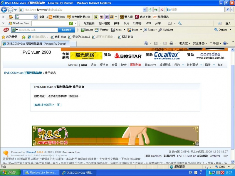
Task: Open the address bar history dropdown arrow
Action: 144,10
